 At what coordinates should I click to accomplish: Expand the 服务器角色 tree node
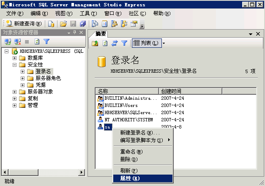22,78
